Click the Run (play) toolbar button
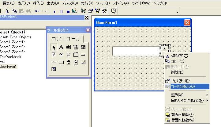221x127 pixels. pyautogui.click(x=54, y=11)
